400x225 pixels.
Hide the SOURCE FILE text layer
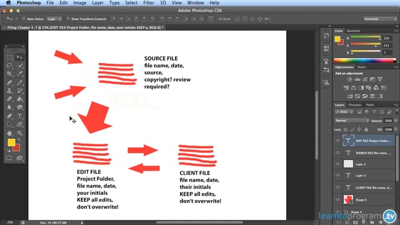click(337, 152)
